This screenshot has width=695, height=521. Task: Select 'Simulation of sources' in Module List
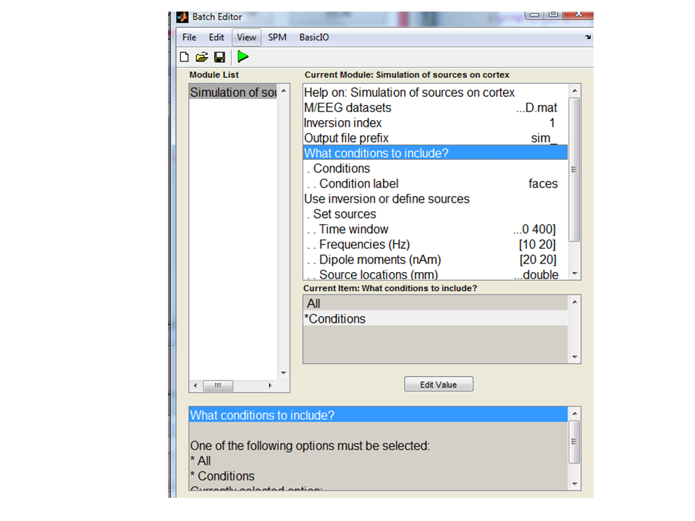click(x=233, y=93)
